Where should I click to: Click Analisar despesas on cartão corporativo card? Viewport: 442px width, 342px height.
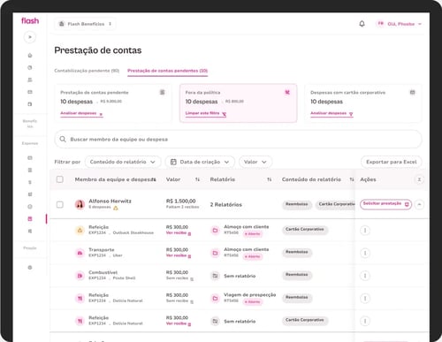tap(331, 113)
